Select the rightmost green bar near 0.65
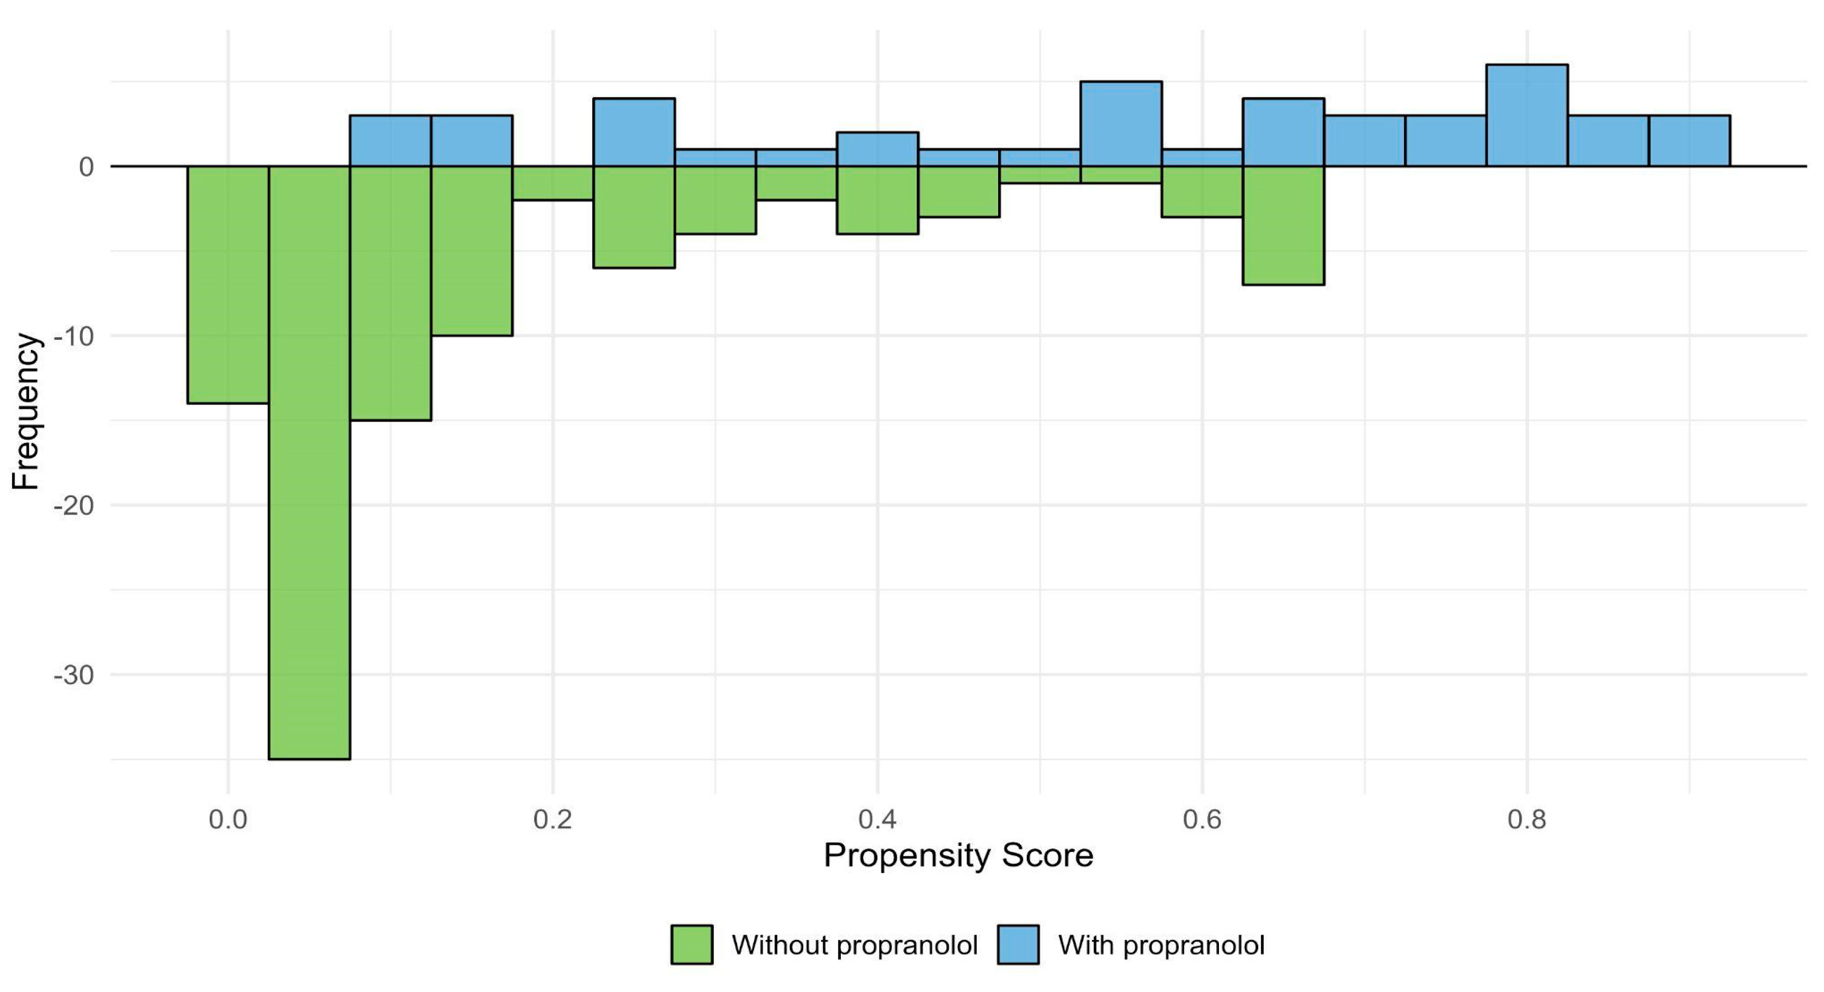 [1283, 225]
